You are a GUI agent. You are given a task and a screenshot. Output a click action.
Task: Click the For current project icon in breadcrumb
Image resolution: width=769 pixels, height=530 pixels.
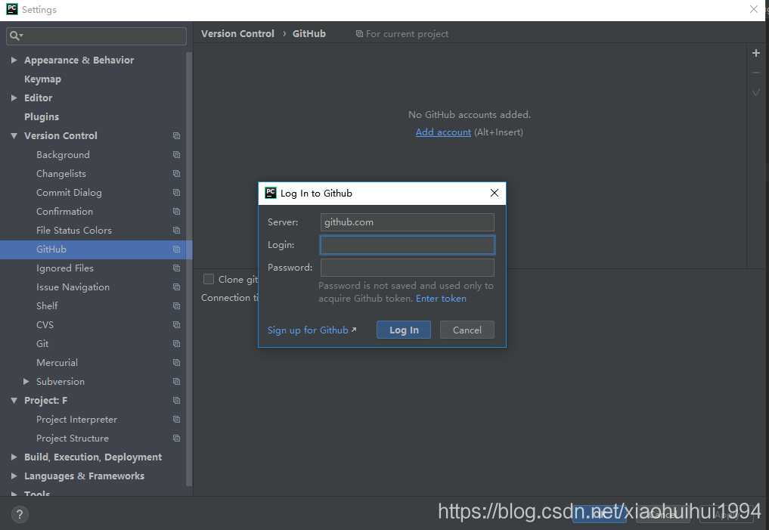[x=359, y=34]
